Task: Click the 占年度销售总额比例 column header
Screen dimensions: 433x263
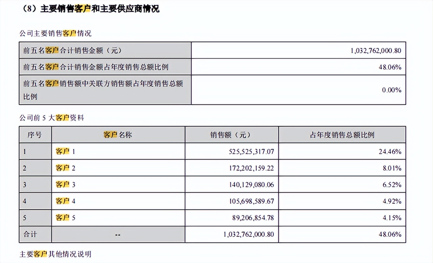Action: 342,135
